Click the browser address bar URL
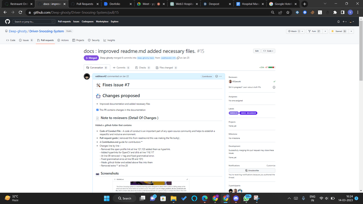The image size is (363, 204). click(76, 12)
